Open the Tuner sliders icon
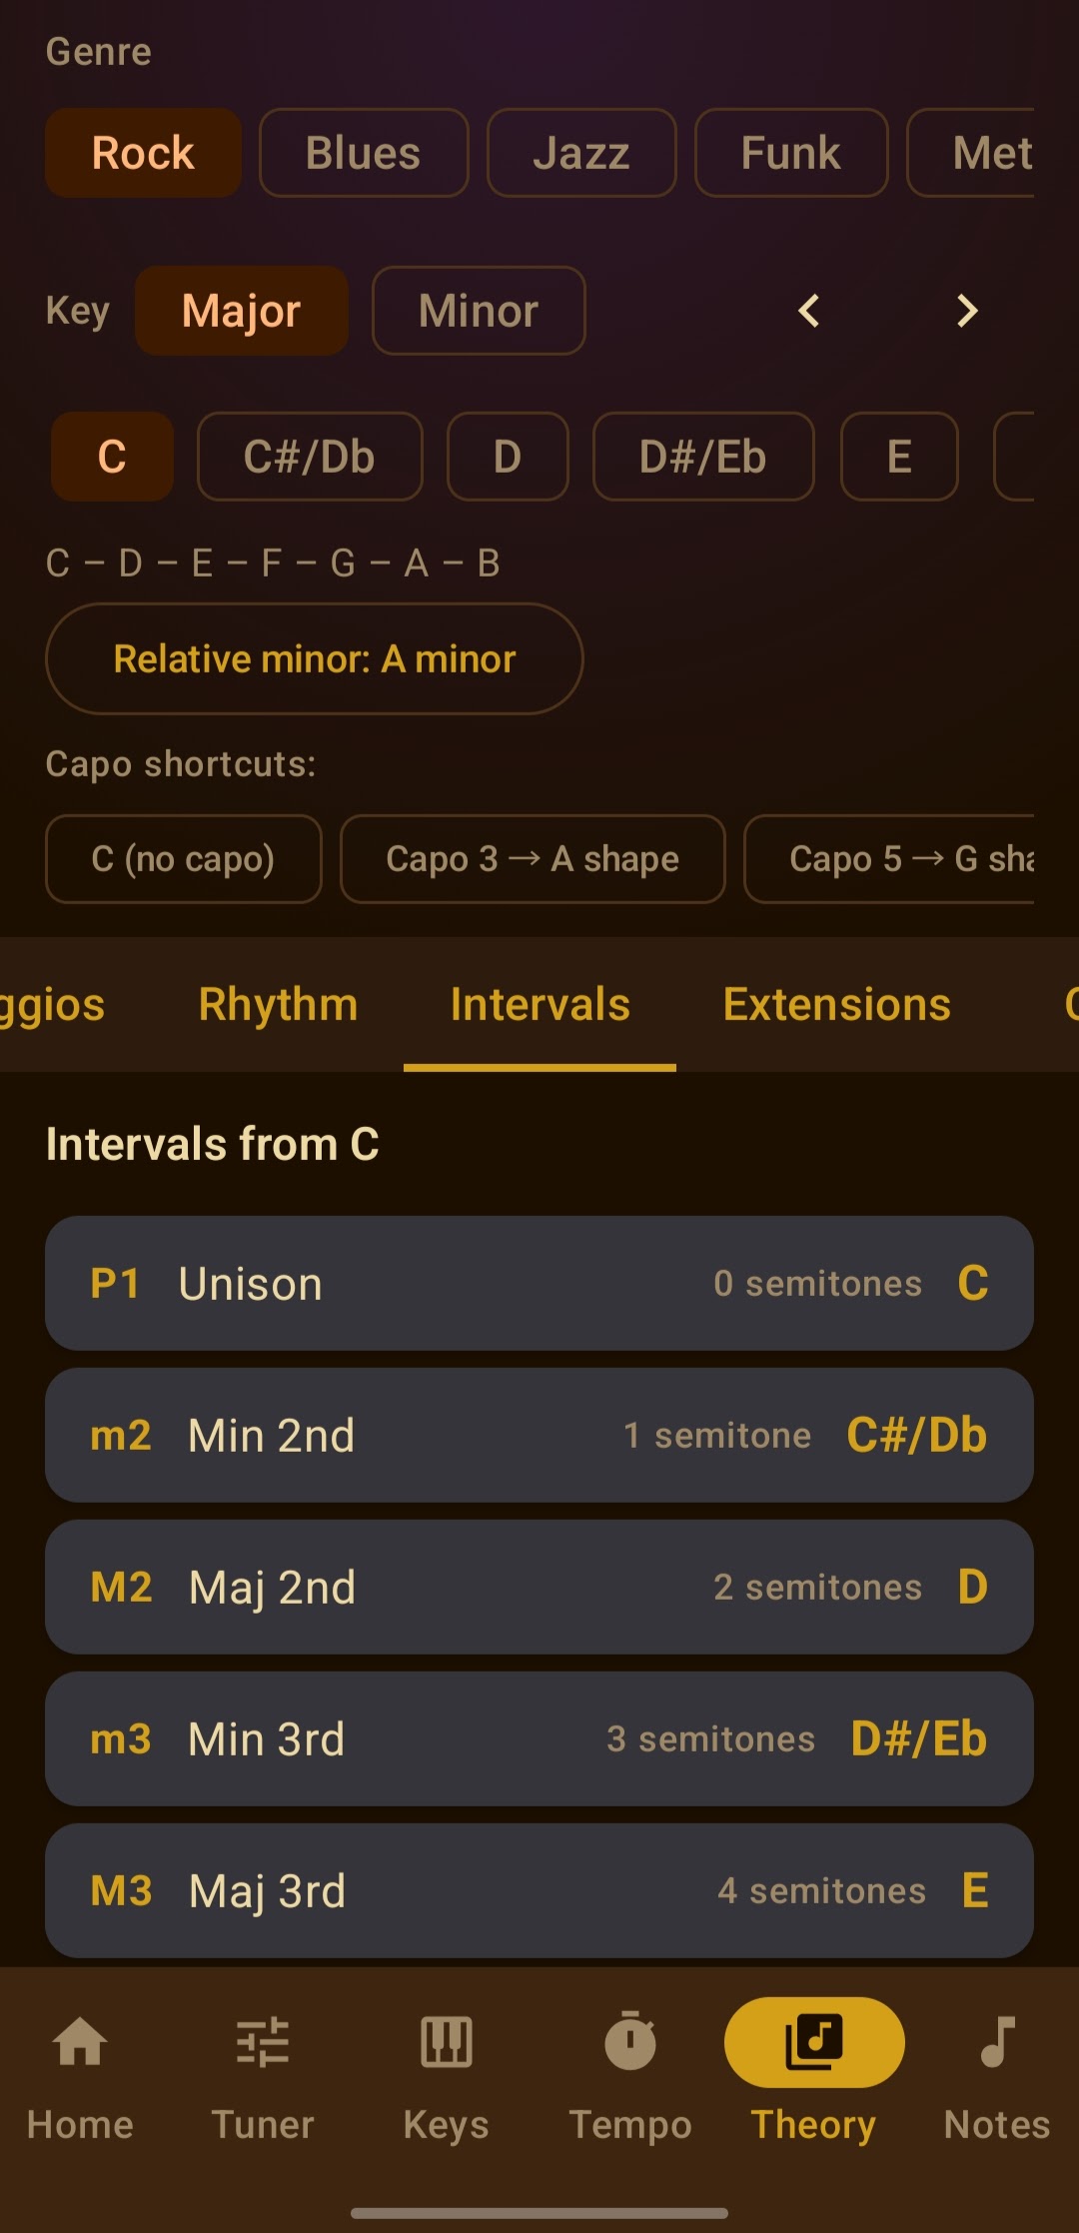 click(263, 2041)
